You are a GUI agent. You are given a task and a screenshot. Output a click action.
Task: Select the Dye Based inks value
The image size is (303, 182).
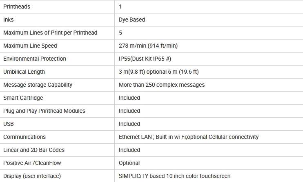coord(132,20)
